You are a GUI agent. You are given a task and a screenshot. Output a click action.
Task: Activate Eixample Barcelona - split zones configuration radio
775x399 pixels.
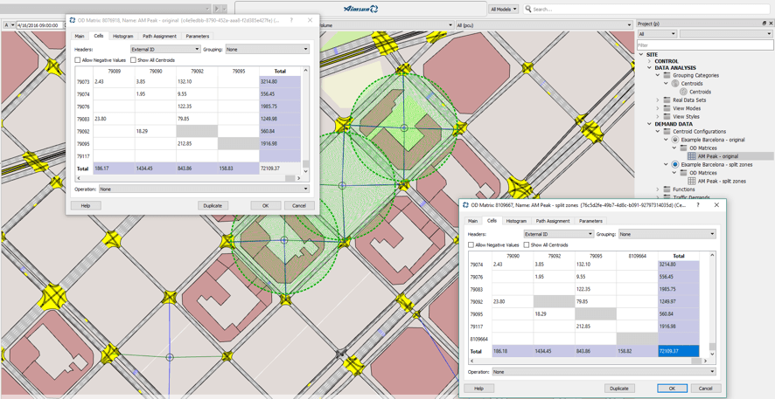click(675, 164)
